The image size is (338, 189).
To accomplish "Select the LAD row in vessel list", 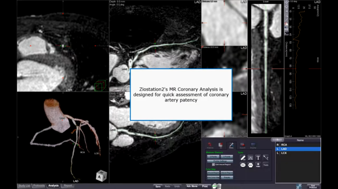I will pos(298,149).
